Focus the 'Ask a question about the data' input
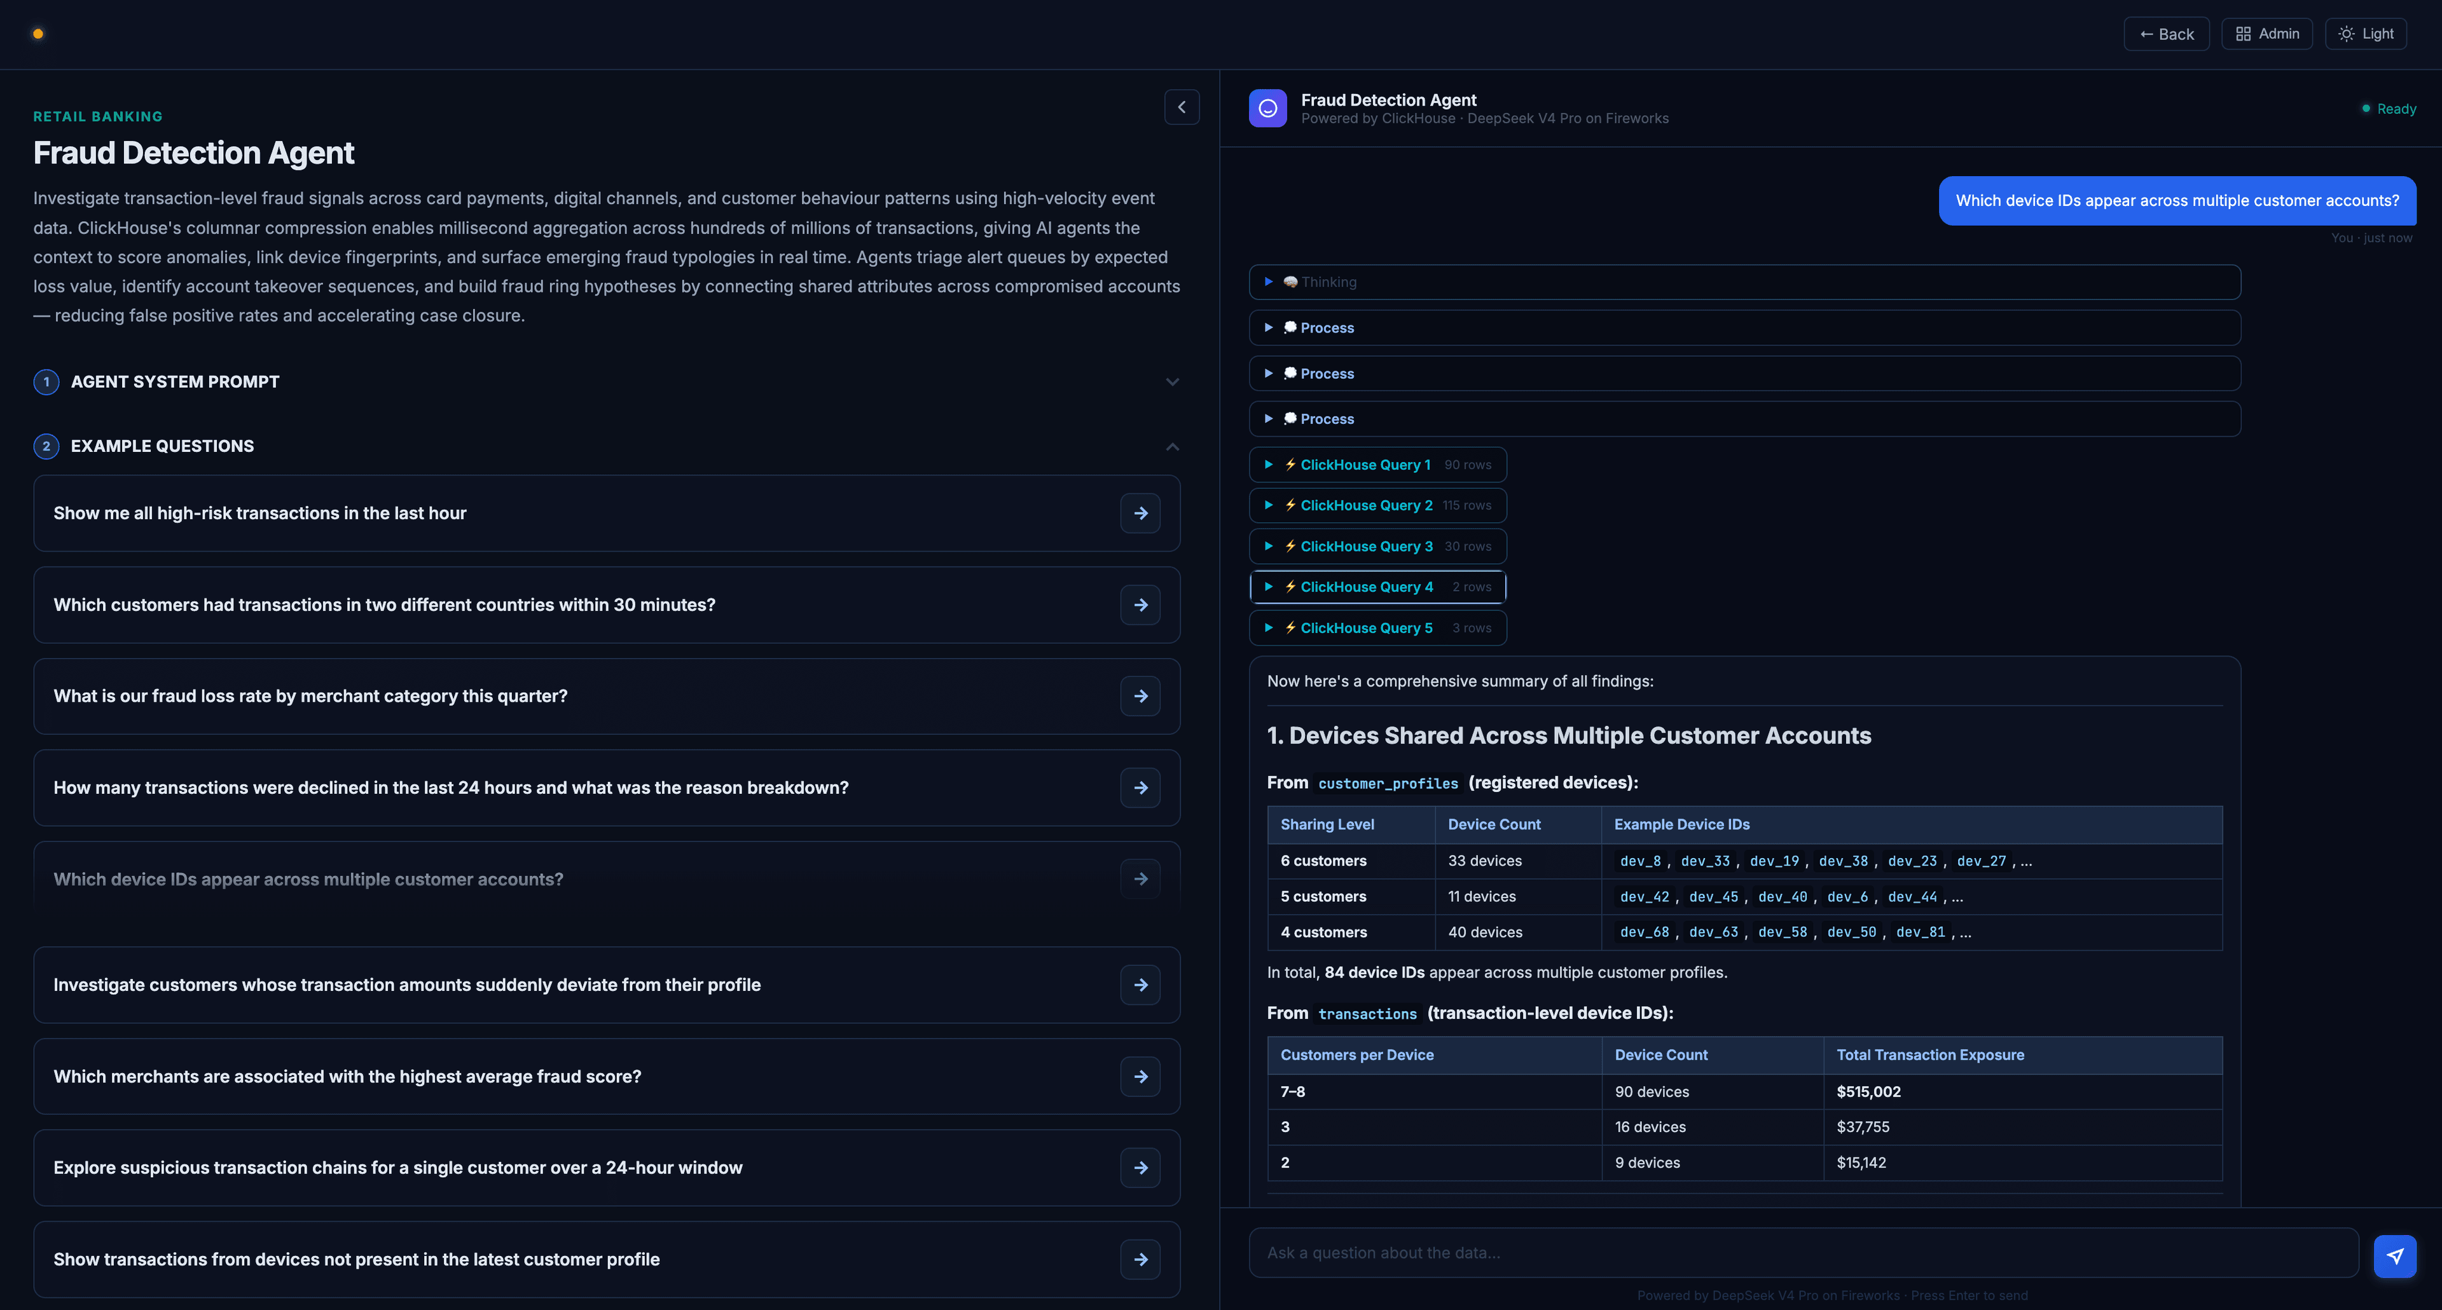Image resolution: width=2442 pixels, height=1310 pixels. 1803,1253
